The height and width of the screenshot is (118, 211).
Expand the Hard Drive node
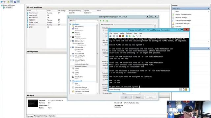[x=73, y=43]
